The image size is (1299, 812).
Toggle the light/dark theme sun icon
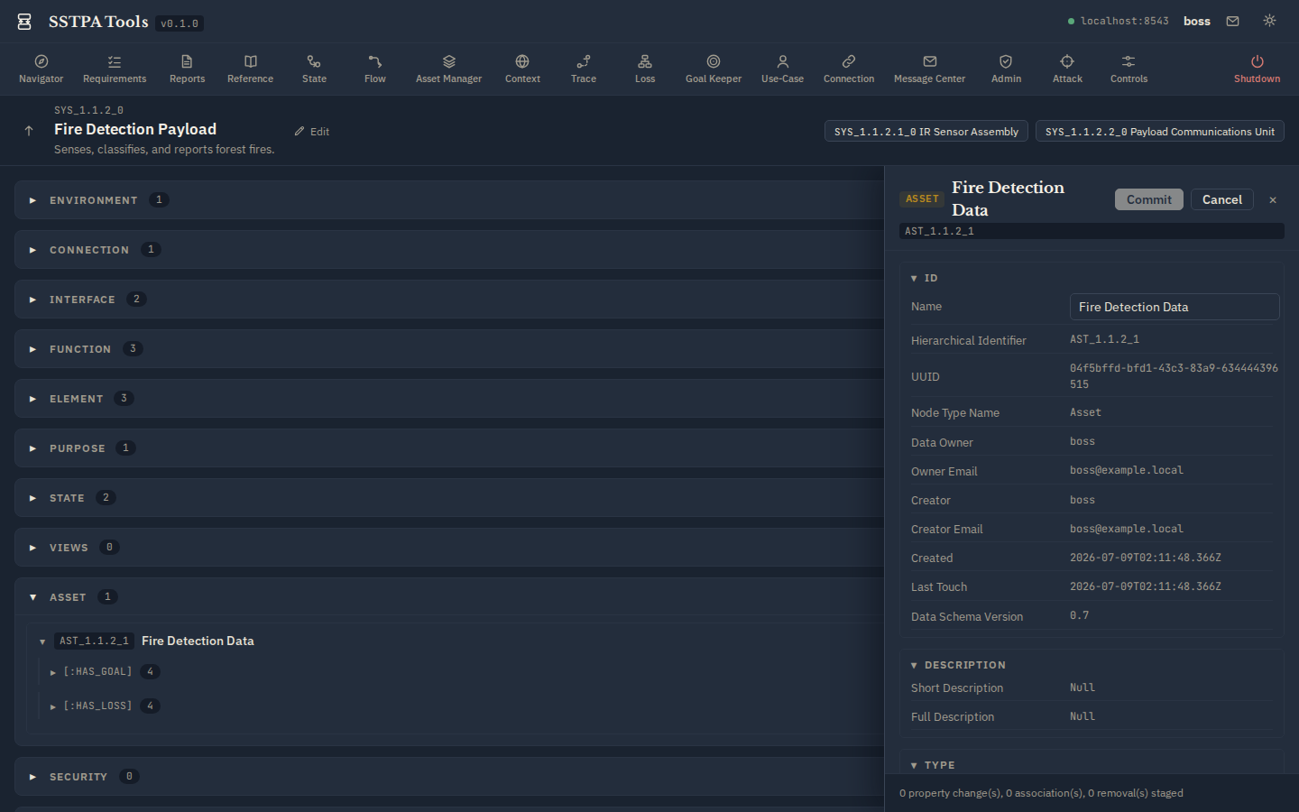point(1269,21)
